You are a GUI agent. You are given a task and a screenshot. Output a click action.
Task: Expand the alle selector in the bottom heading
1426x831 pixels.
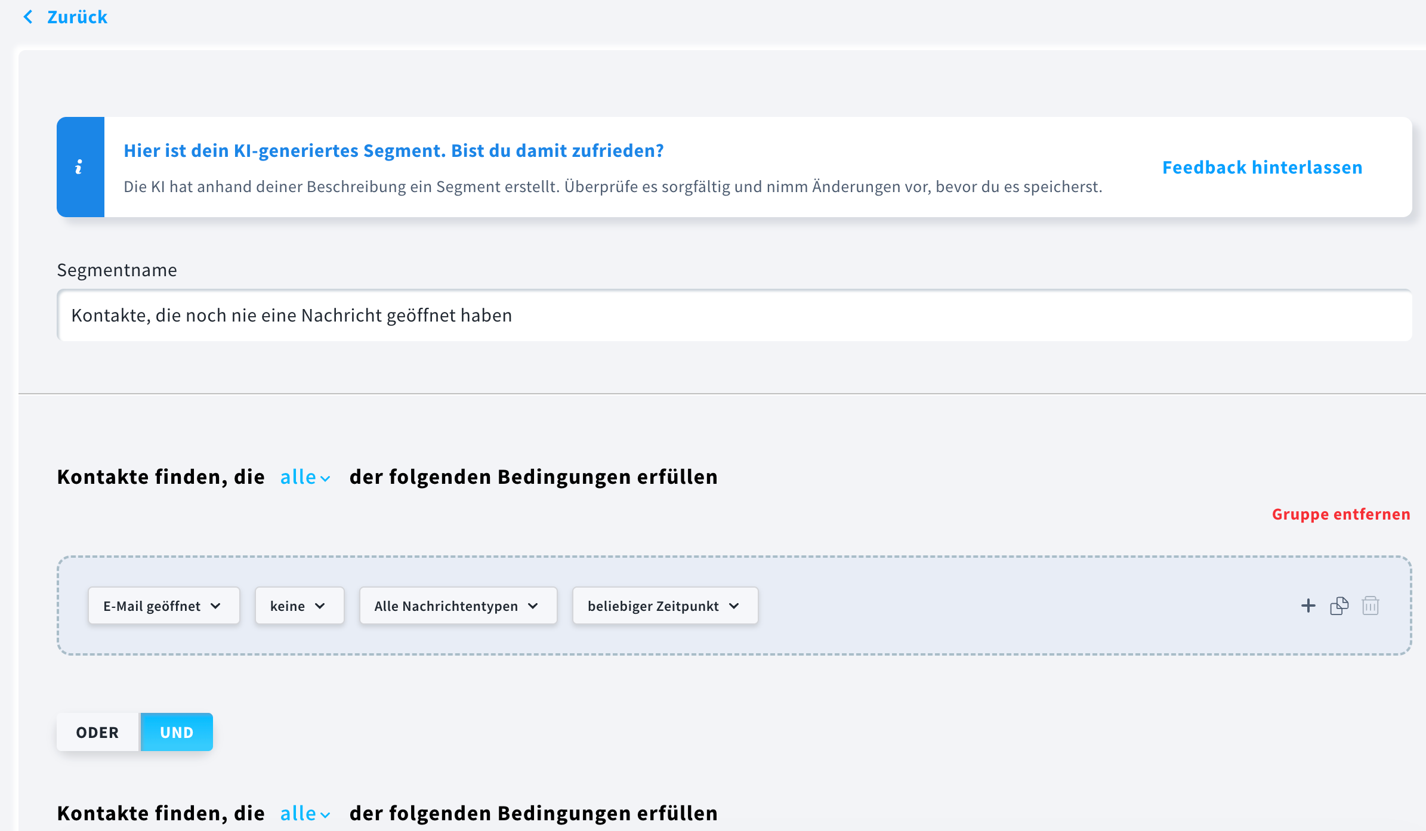[x=305, y=813]
